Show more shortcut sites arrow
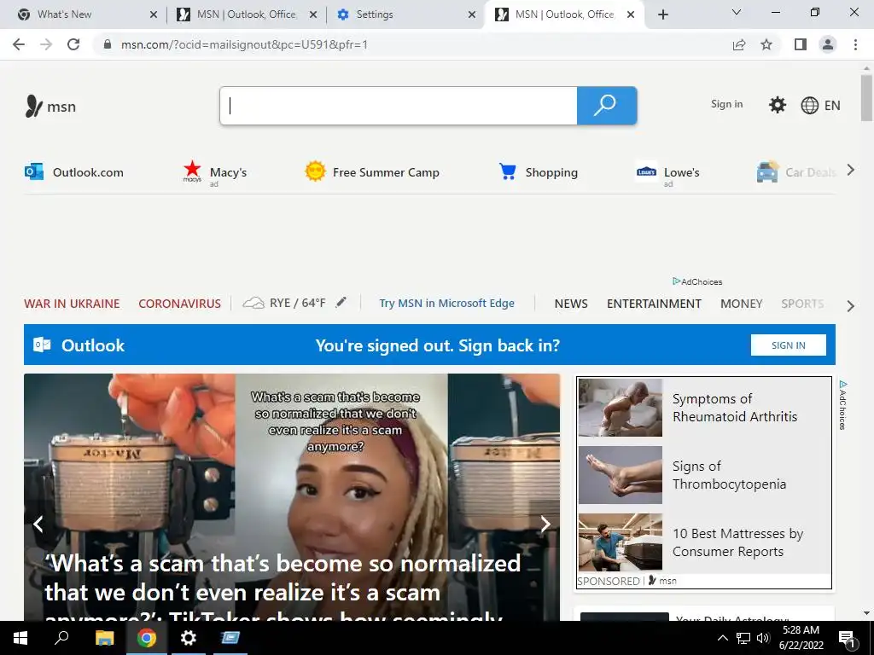This screenshot has width=874, height=655. 851,170
